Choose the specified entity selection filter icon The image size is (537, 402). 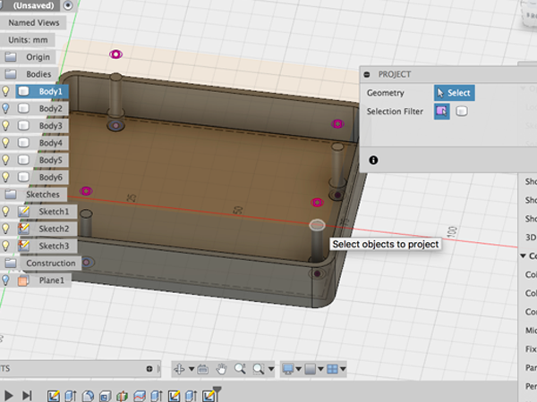(x=442, y=112)
